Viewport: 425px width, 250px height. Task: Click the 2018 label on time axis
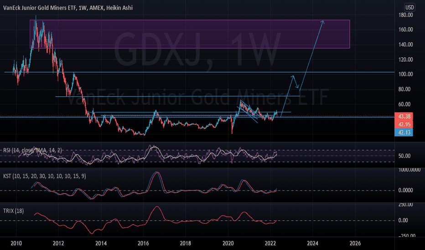[186, 243]
